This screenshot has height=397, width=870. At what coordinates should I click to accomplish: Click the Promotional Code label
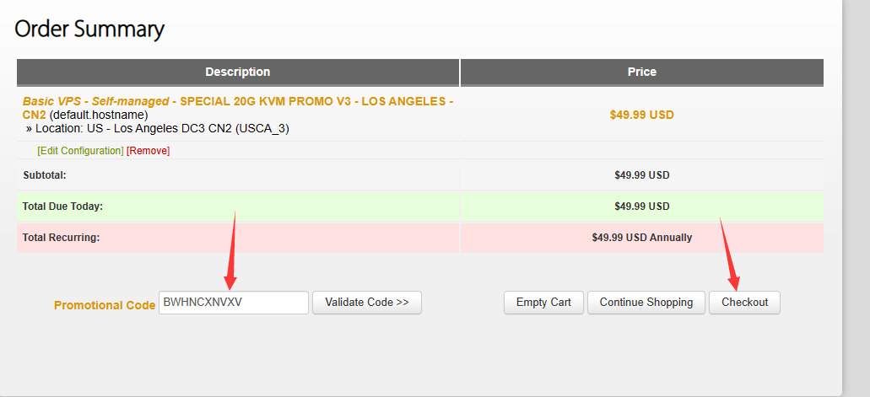(105, 305)
